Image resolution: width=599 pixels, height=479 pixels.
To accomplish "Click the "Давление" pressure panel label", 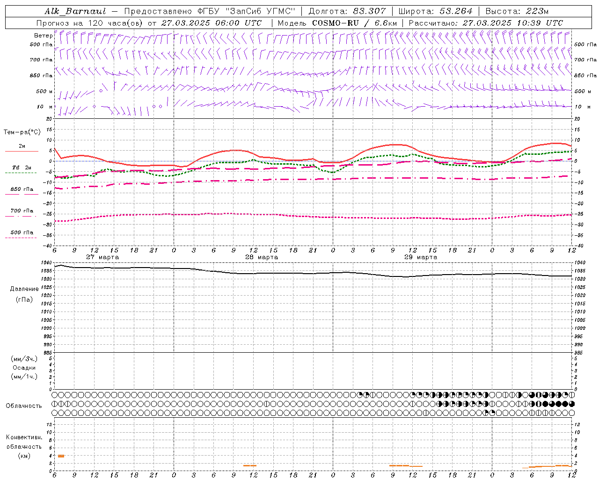I will (24, 289).
